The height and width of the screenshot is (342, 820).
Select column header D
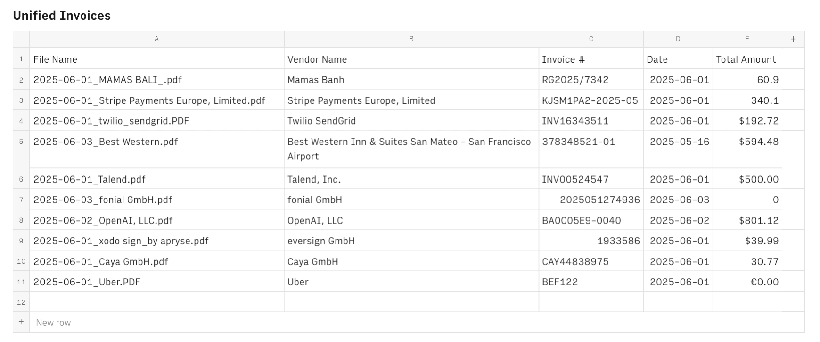[x=678, y=39]
